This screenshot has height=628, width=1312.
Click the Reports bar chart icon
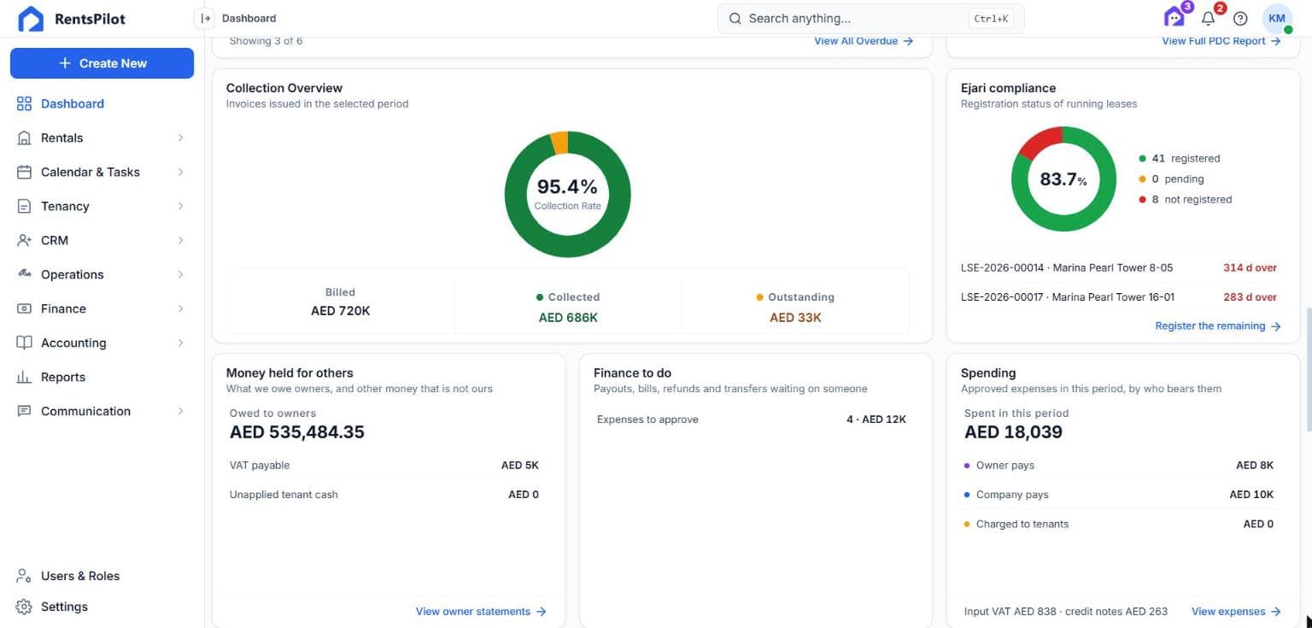click(x=24, y=377)
